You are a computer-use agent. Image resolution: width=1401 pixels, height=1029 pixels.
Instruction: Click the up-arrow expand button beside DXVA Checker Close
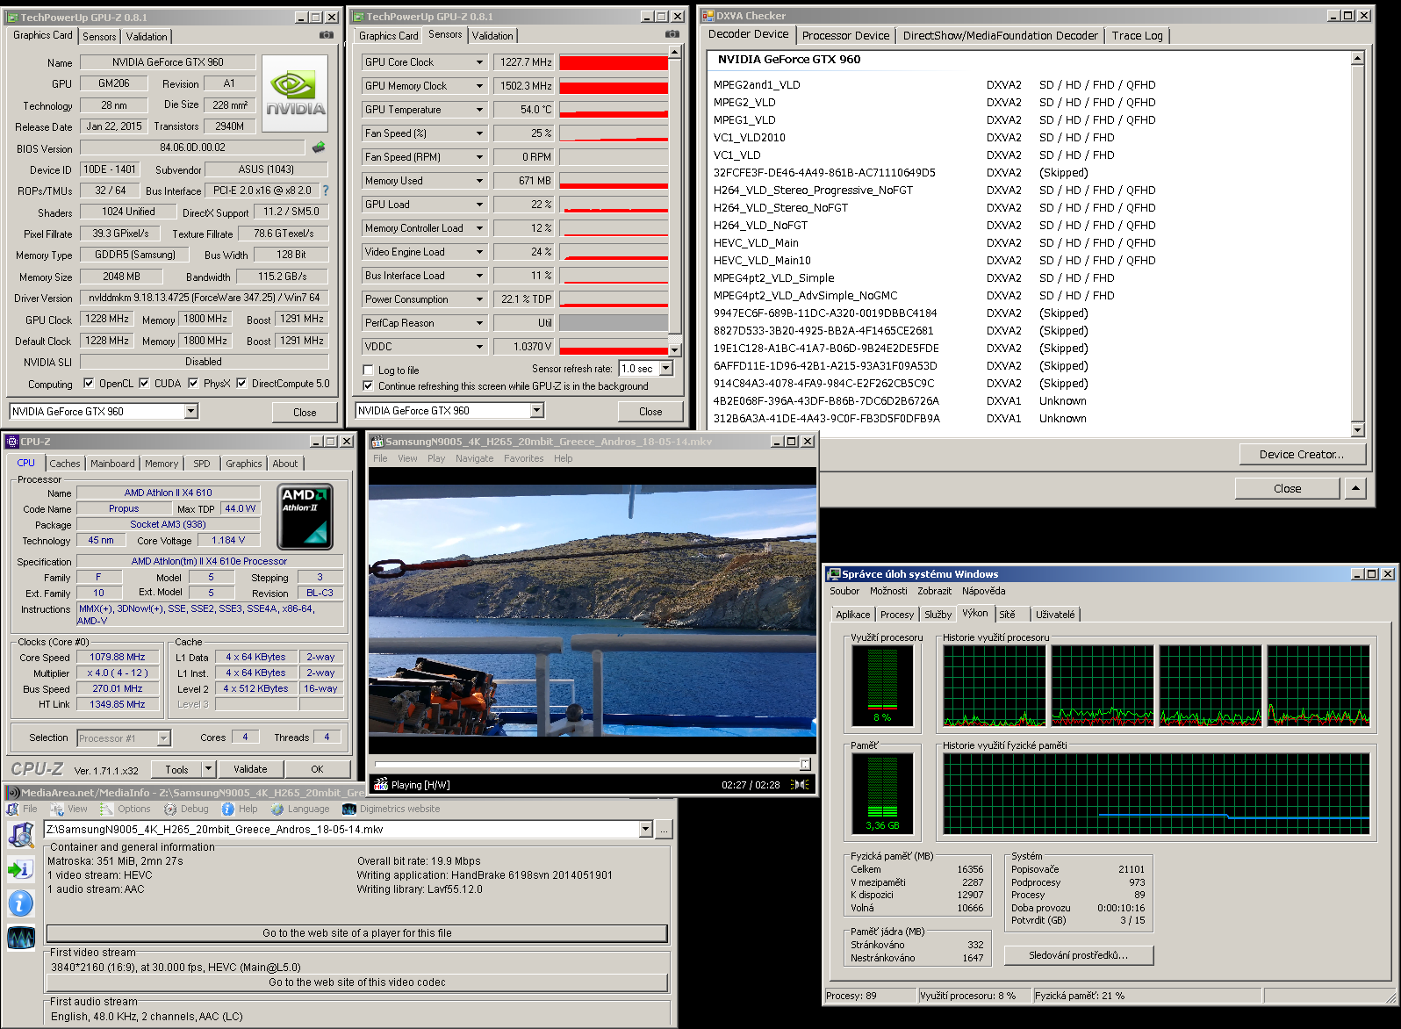coord(1355,488)
